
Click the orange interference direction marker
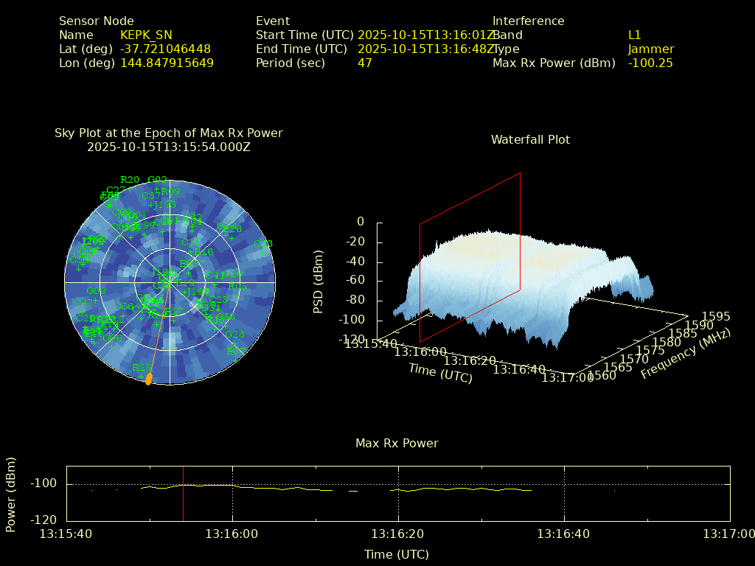click(x=149, y=379)
